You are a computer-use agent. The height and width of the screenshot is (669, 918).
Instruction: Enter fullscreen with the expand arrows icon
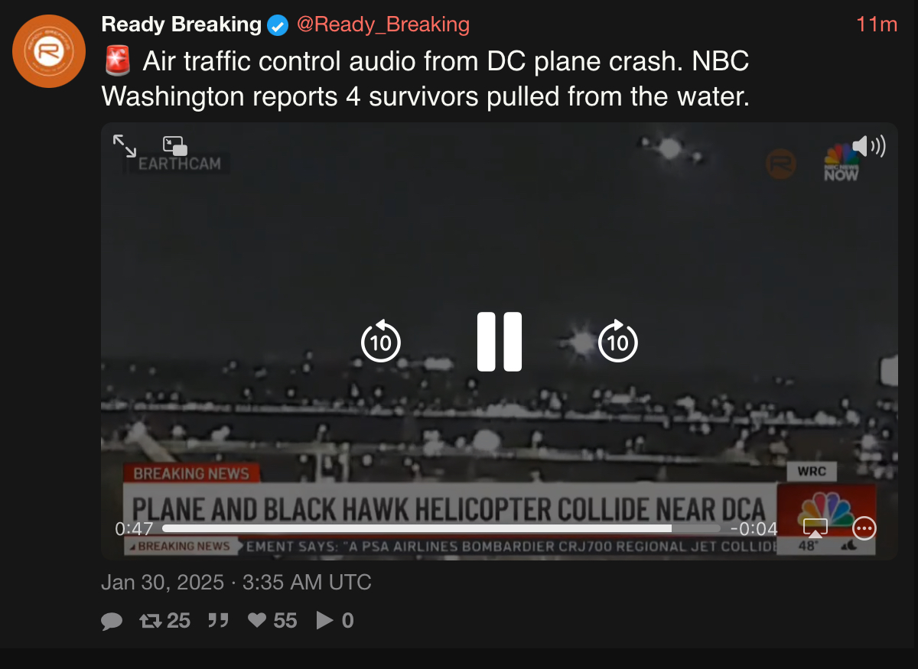tap(125, 146)
